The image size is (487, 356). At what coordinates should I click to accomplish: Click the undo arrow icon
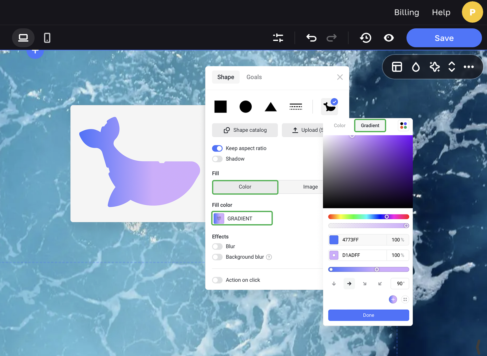click(x=311, y=38)
